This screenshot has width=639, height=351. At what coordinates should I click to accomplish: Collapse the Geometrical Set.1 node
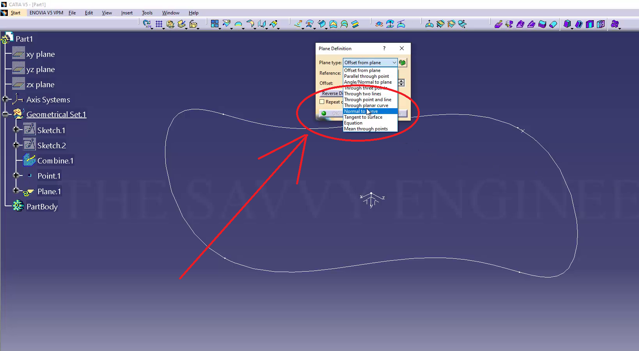[x=5, y=114]
